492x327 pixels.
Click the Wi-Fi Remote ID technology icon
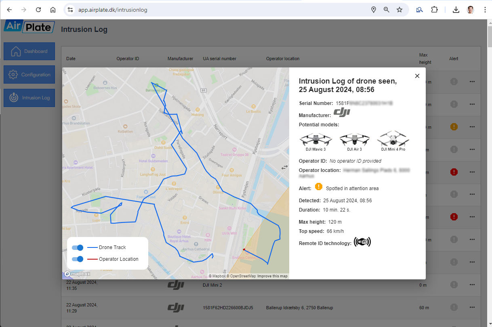tap(362, 242)
